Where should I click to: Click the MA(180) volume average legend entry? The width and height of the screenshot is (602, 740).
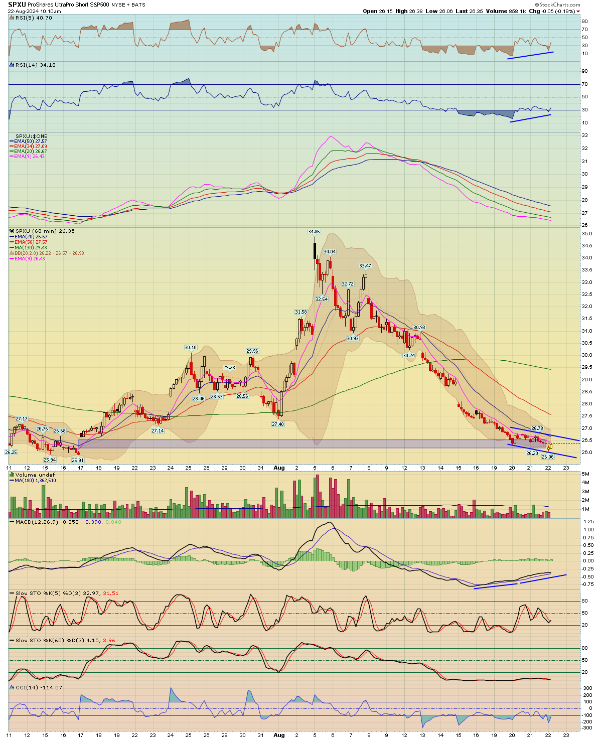coord(35,480)
